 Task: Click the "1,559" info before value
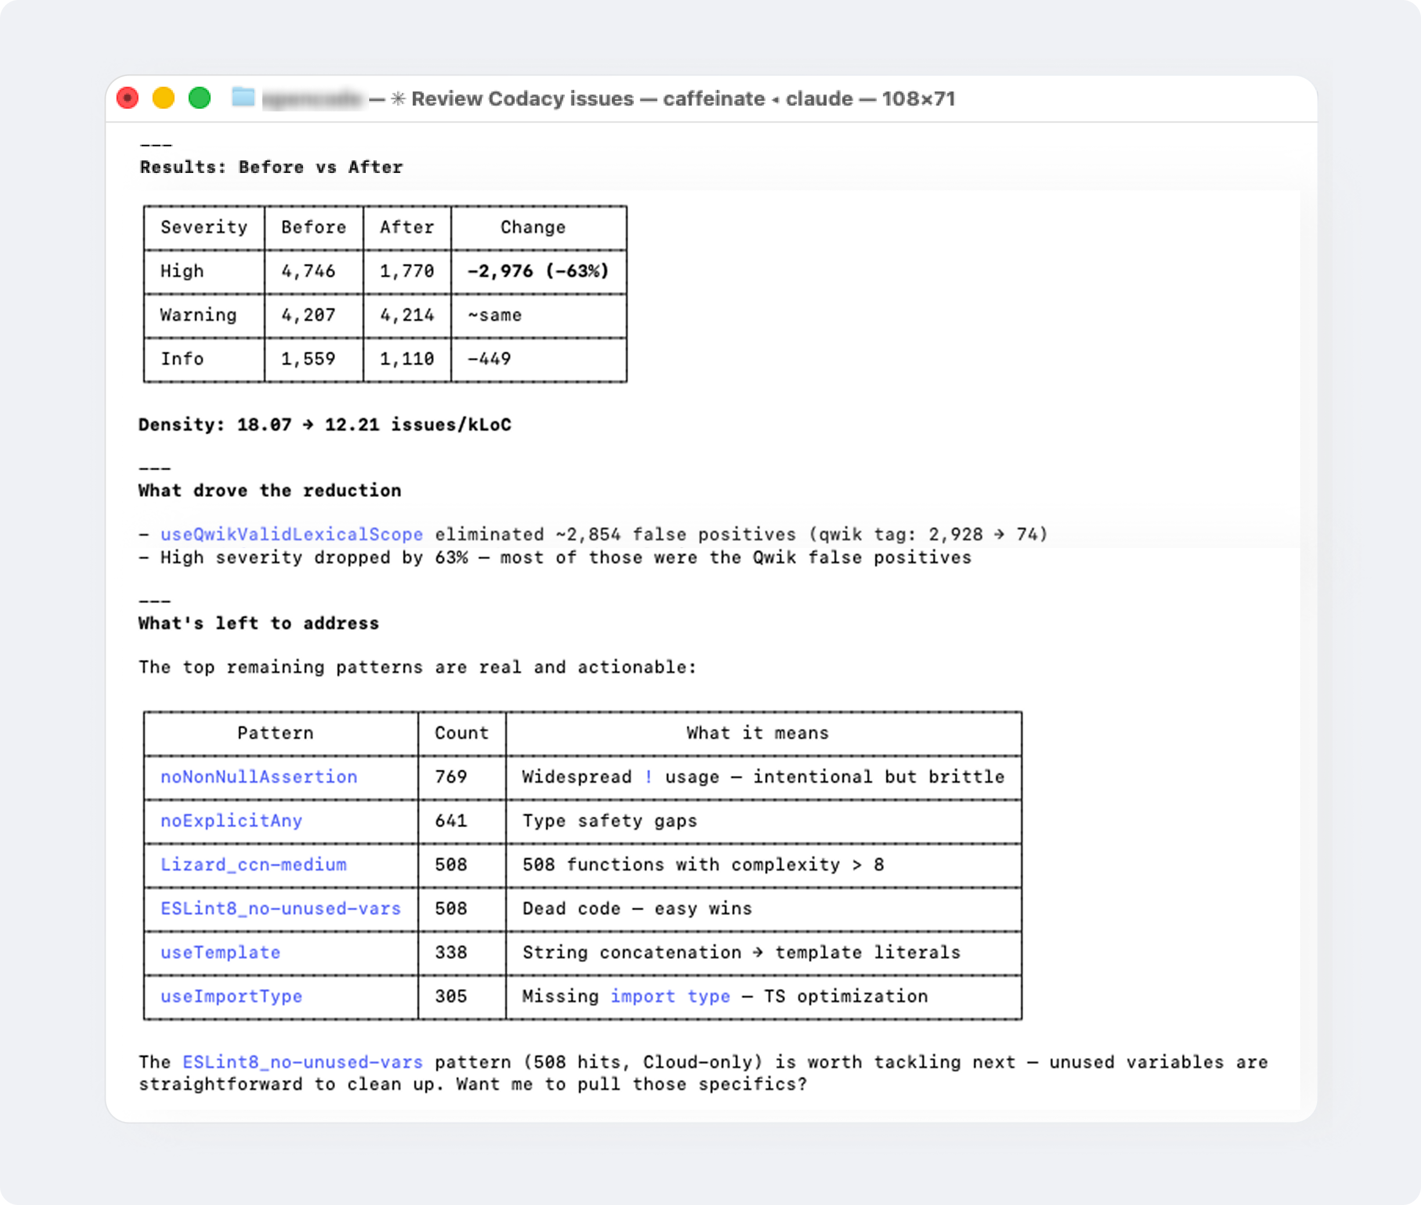309,359
